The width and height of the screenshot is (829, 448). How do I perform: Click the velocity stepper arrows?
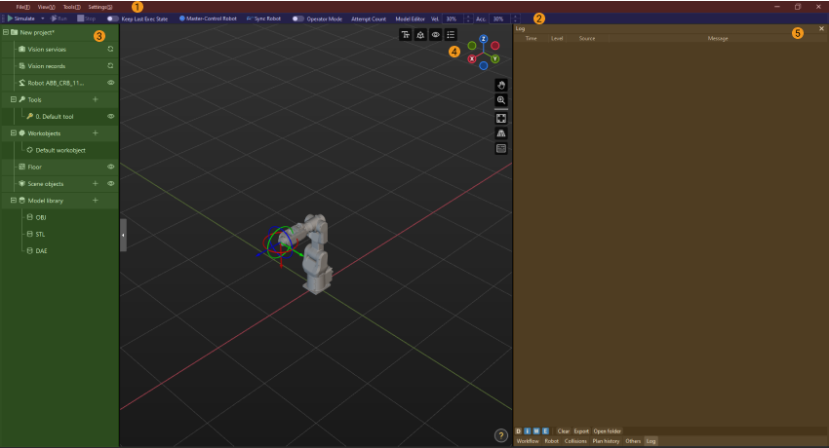click(468, 19)
